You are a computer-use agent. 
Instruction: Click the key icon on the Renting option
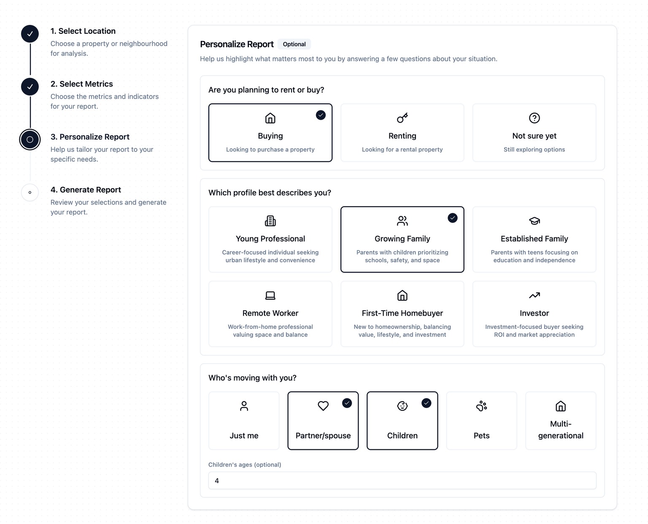point(402,118)
